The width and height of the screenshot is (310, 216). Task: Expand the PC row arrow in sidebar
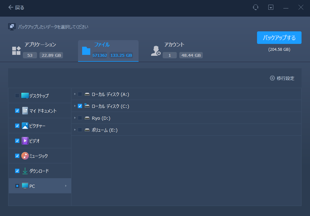point(66,186)
